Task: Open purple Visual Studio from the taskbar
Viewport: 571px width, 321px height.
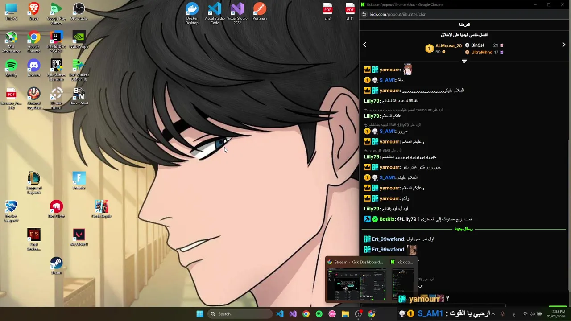Action: tap(293, 314)
